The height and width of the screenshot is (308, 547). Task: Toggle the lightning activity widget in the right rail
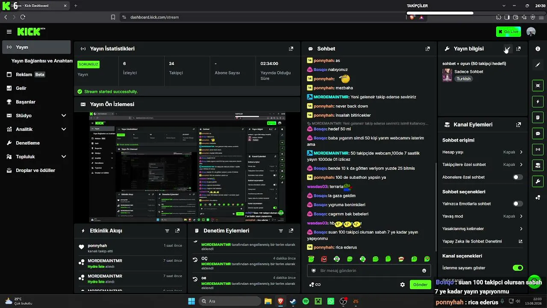[x=538, y=102]
